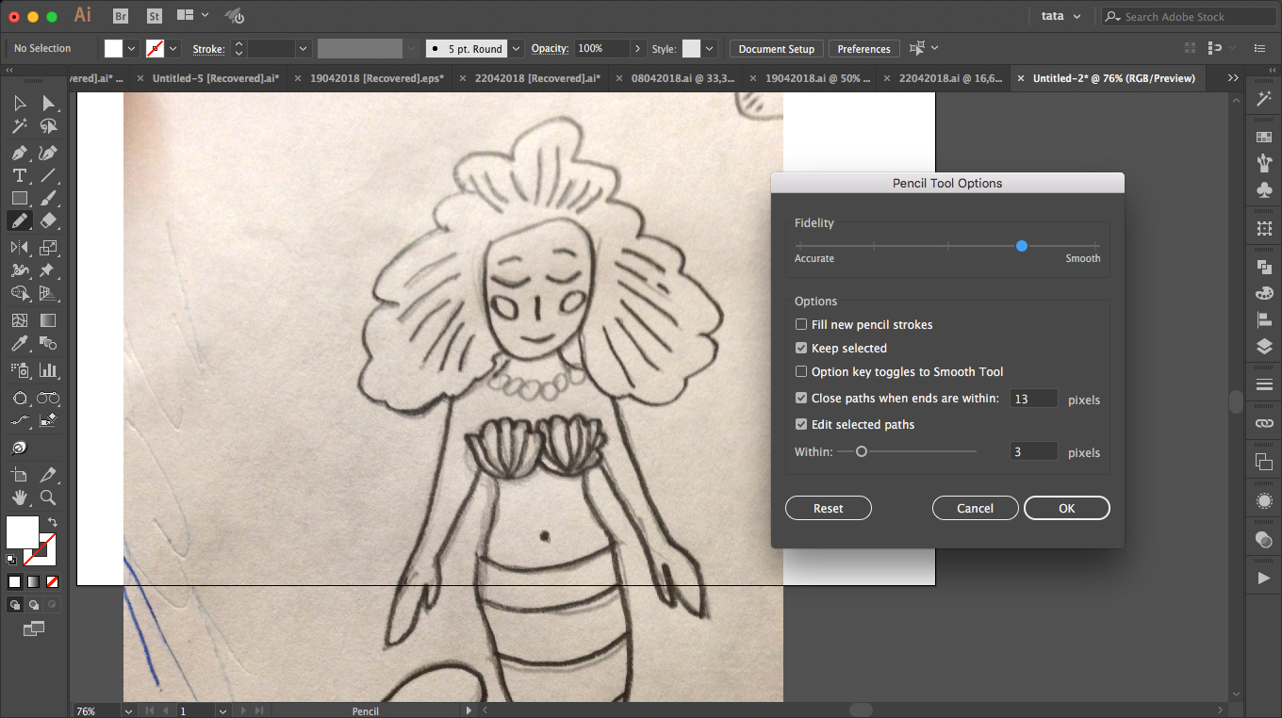The width and height of the screenshot is (1282, 718).
Task: Open the Links panel chain icon
Action: click(x=1264, y=424)
